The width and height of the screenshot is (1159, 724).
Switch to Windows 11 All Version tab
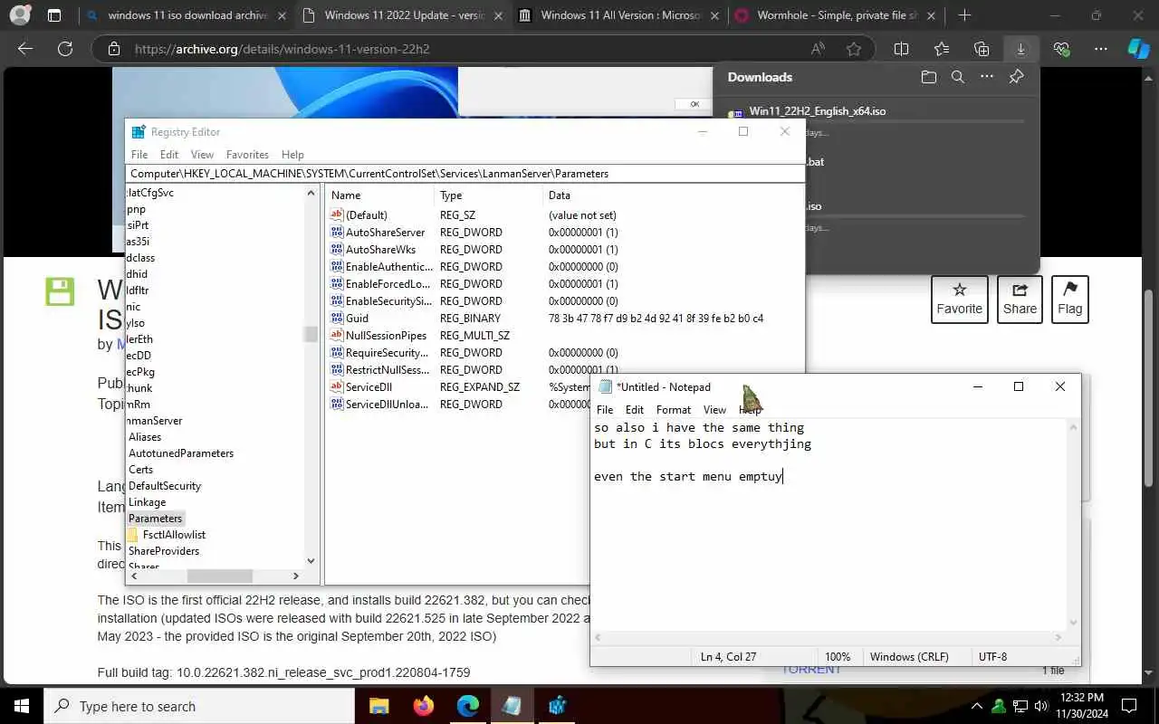pyautogui.click(x=620, y=15)
